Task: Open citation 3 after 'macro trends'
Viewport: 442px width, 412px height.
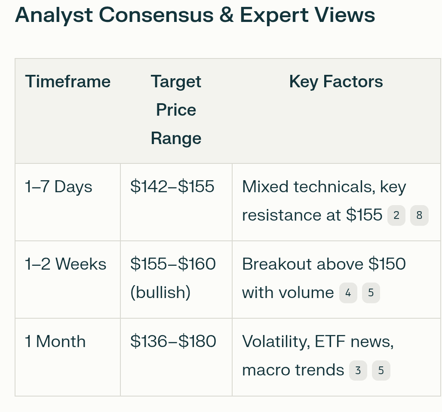Action: click(x=358, y=370)
